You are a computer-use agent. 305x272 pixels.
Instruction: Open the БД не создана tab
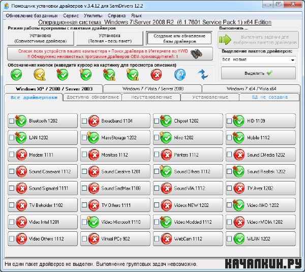point(269,97)
